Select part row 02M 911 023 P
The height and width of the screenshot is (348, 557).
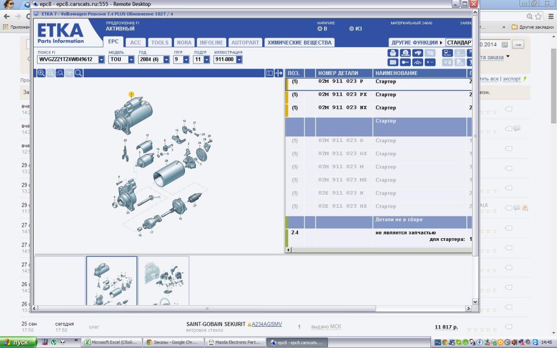click(379, 84)
